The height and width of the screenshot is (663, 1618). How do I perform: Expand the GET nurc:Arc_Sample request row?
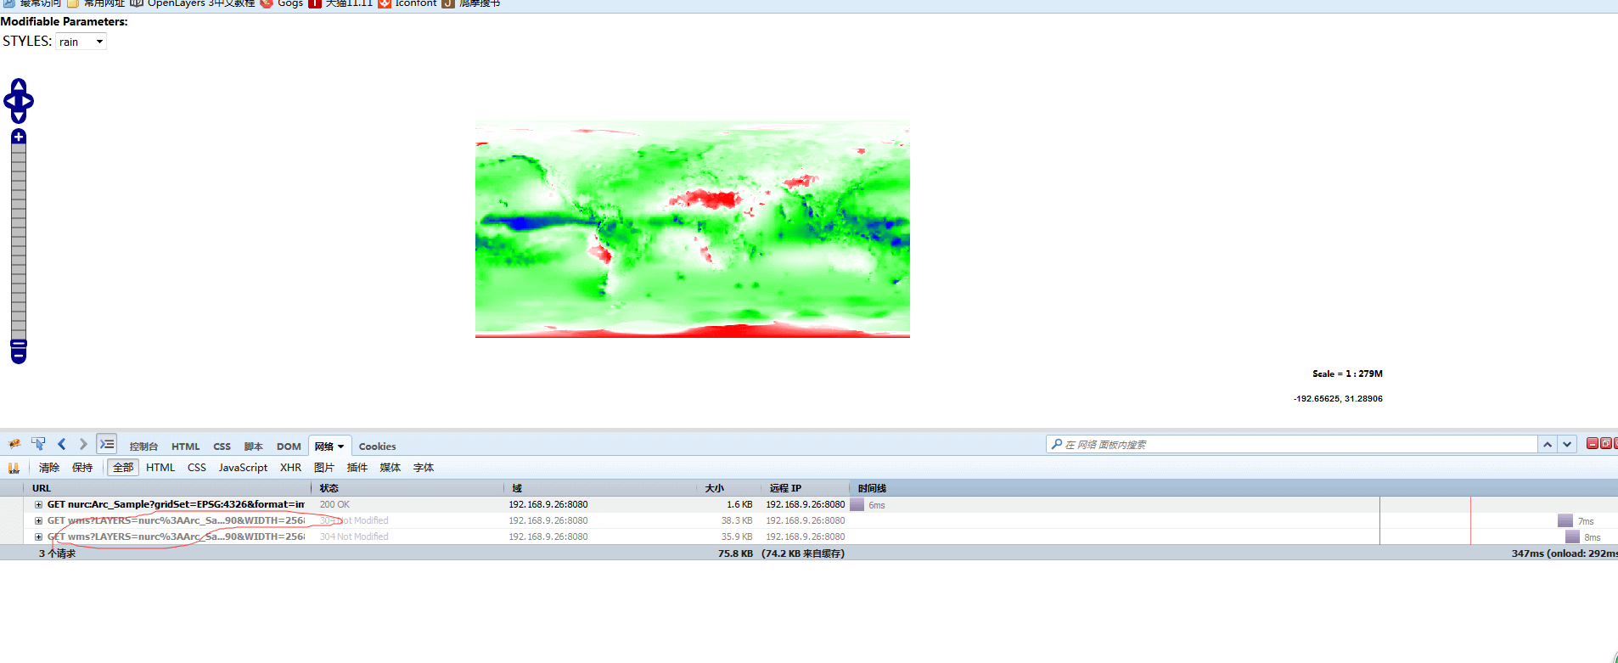(x=38, y=504)
